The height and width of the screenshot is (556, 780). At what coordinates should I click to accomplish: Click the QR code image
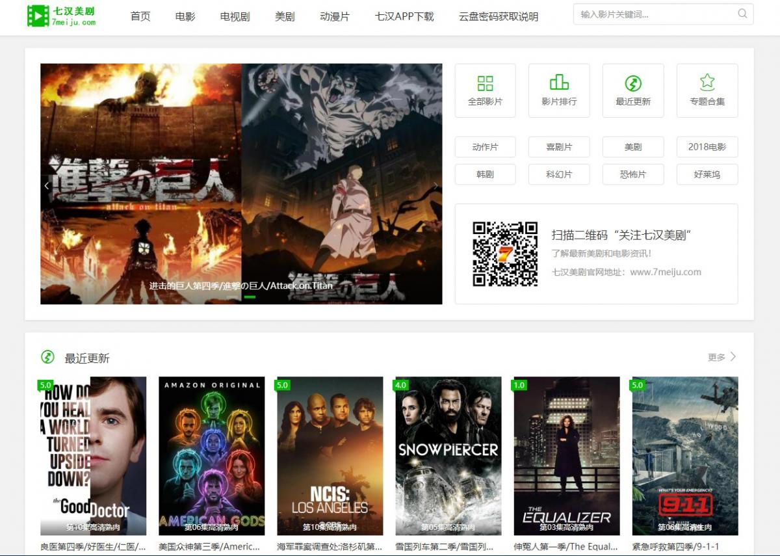point(505,254)
